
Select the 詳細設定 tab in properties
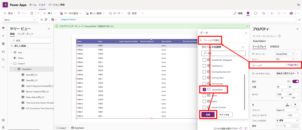click(x=275, y=47)
